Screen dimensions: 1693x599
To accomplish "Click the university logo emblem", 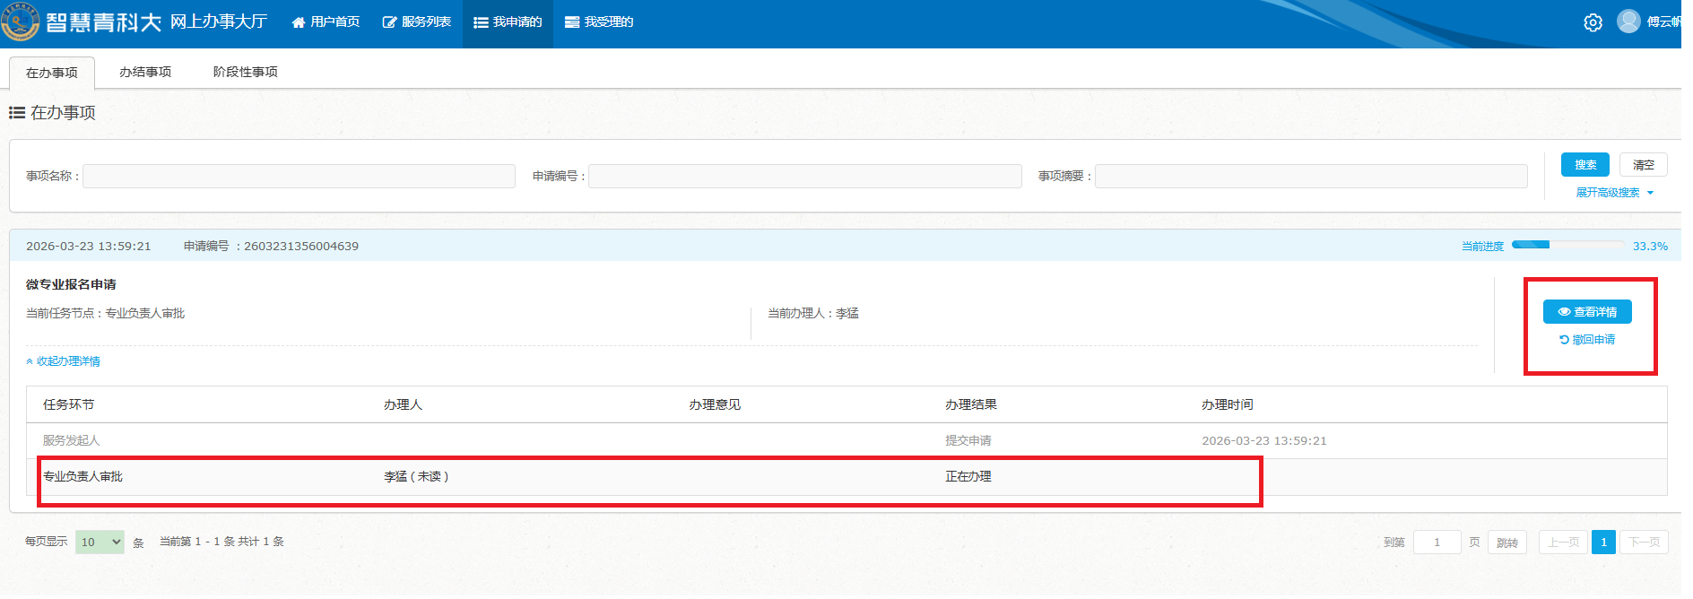I will (20, 22).
